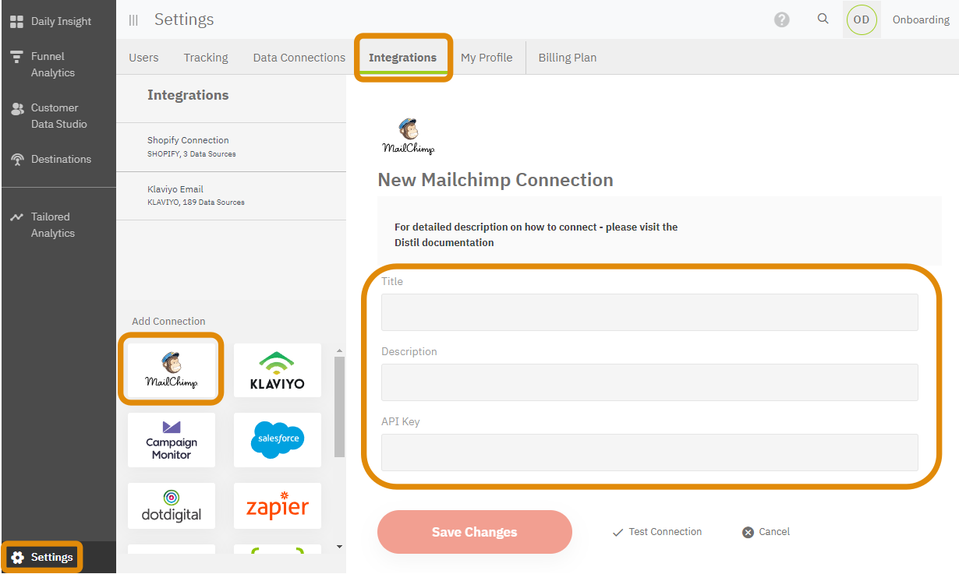The height and width of the screenshot is (574, 959).
Task: Cancel the new Mailchimp connection
Action: pyautogui.click(x=766, y=532)
